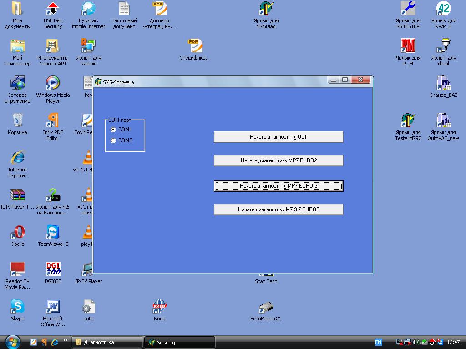Click the volume speaker tray icon
Viewport: 466px width, 349px height.
click(416, 342)
